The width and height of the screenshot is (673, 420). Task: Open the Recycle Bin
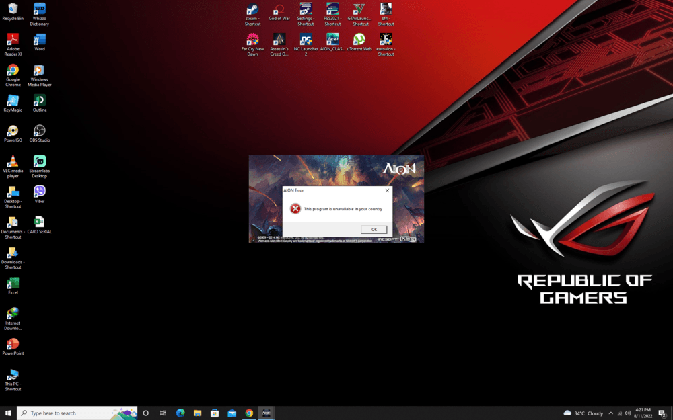coord(13,9)
